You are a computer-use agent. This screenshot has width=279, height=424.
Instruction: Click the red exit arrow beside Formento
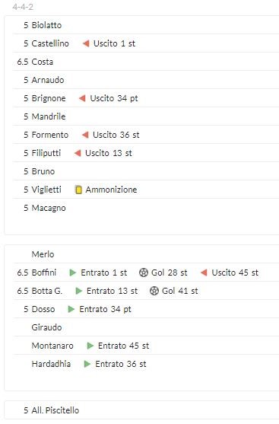click(85, 135)
